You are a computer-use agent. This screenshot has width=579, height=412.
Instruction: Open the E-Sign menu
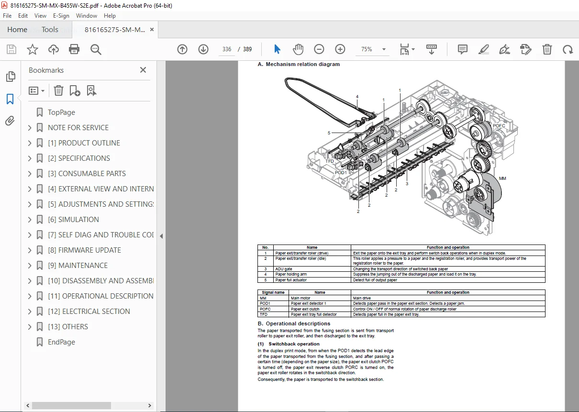[x=61, y=16]
